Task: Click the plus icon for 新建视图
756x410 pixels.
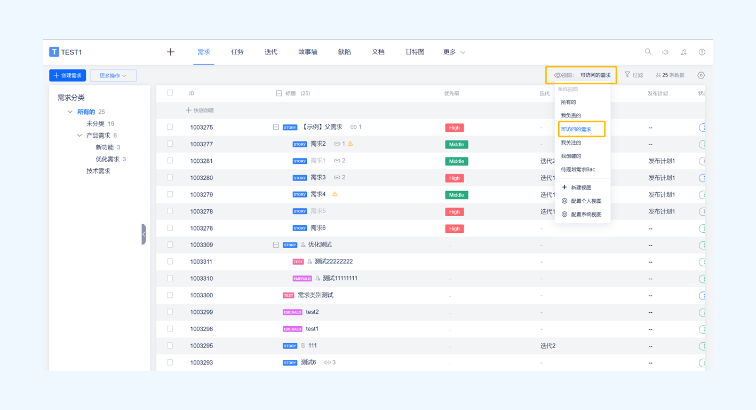Action: point(564,187)
